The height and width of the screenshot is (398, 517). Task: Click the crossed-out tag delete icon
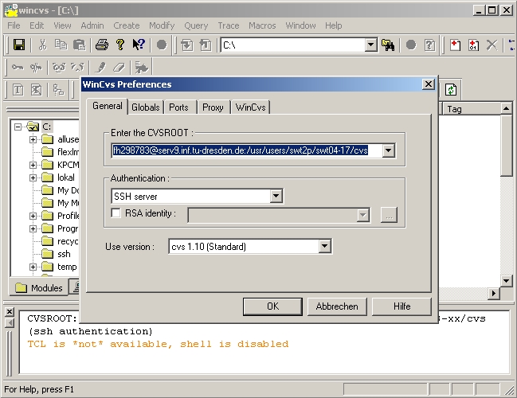[37, 90]
